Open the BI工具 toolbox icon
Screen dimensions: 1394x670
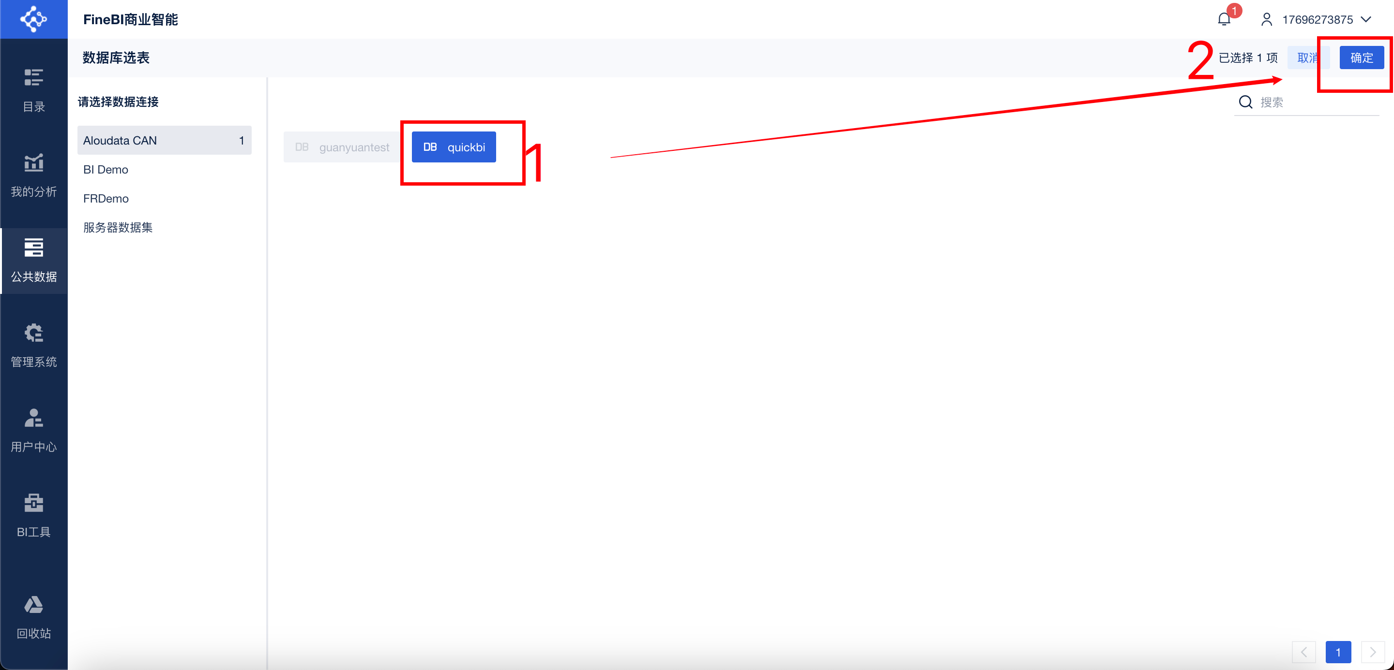coord(33,503)
